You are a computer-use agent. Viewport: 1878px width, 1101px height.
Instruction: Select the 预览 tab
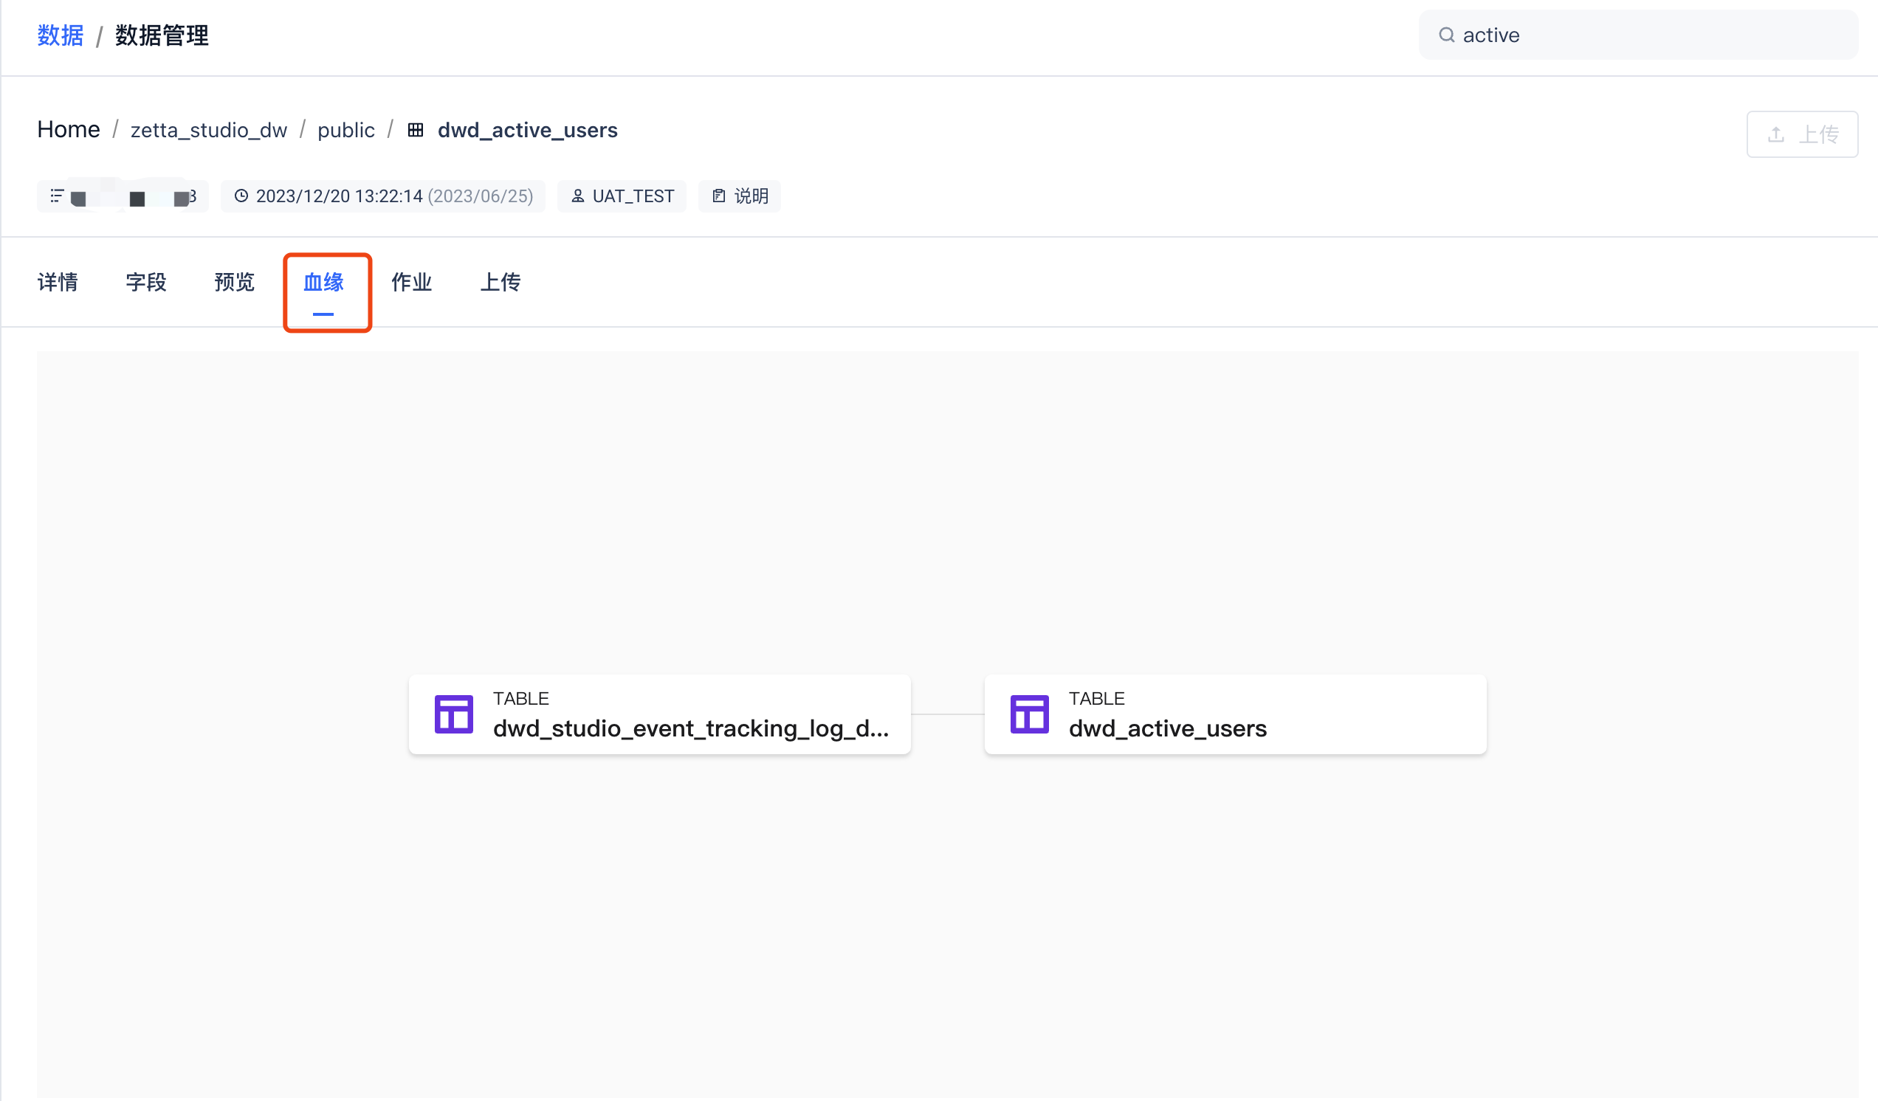(235, 283)
